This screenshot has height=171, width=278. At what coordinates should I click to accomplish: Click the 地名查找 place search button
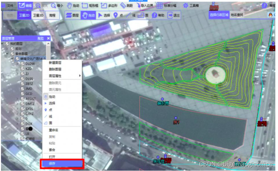(x=237, y=15)
